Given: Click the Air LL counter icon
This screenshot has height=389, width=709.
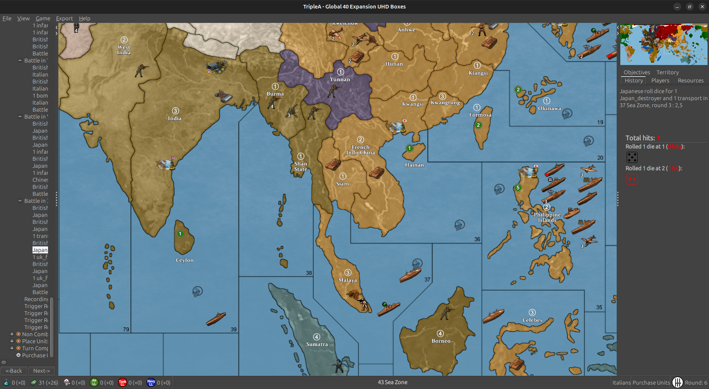Looking at the screenshot, I should tap(95, 382).
